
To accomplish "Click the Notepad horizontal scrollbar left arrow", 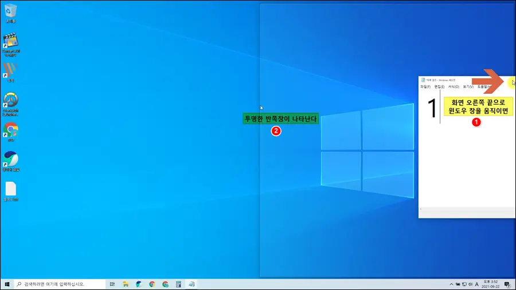I will click(x=421, y=209).
